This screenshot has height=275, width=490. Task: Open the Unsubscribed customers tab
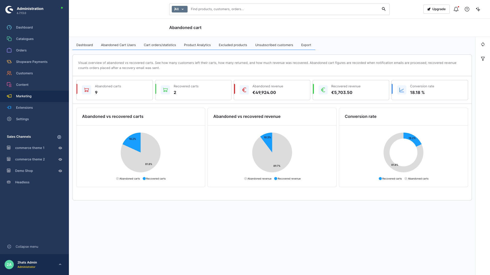coord(274,45)
